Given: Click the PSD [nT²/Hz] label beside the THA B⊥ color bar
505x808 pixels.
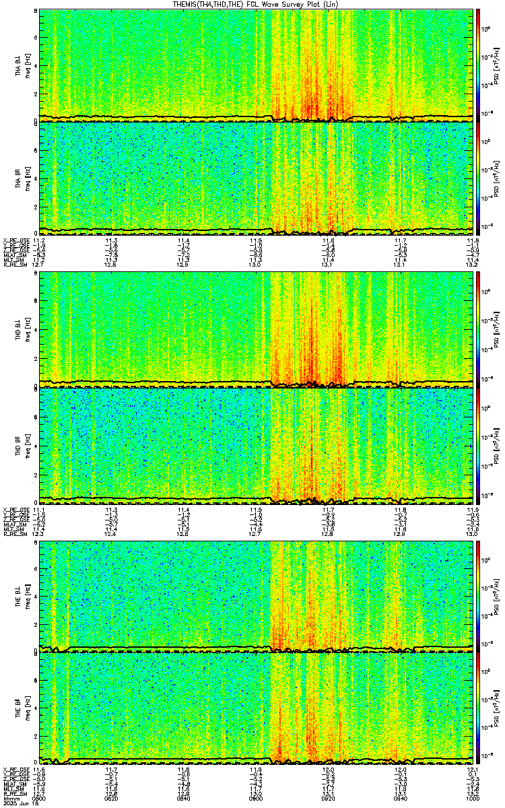Looking at the screenshot, I should click(x=497, y=65).
